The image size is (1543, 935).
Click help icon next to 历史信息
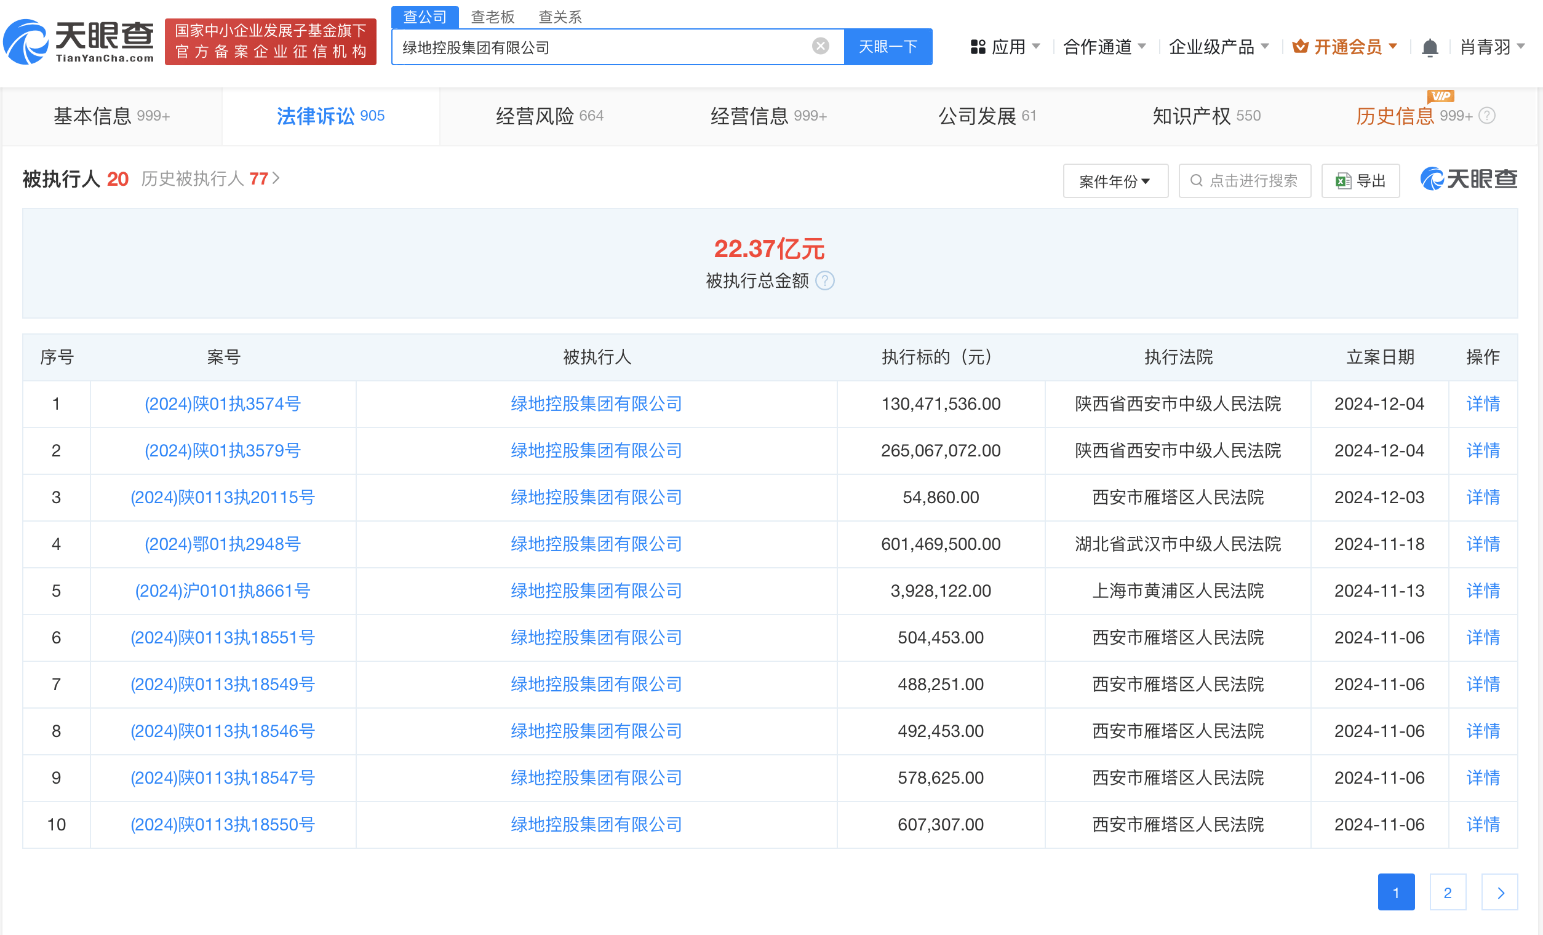point(1487,116)
